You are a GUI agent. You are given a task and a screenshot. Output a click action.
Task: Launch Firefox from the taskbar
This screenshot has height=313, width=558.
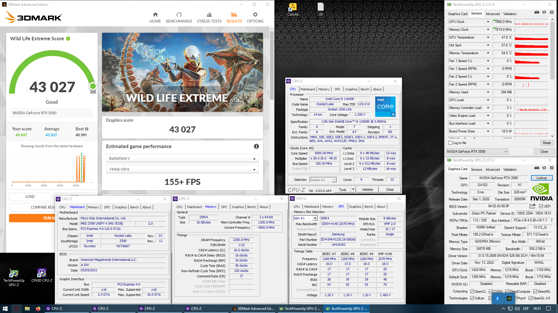click(x=38, y=309)
